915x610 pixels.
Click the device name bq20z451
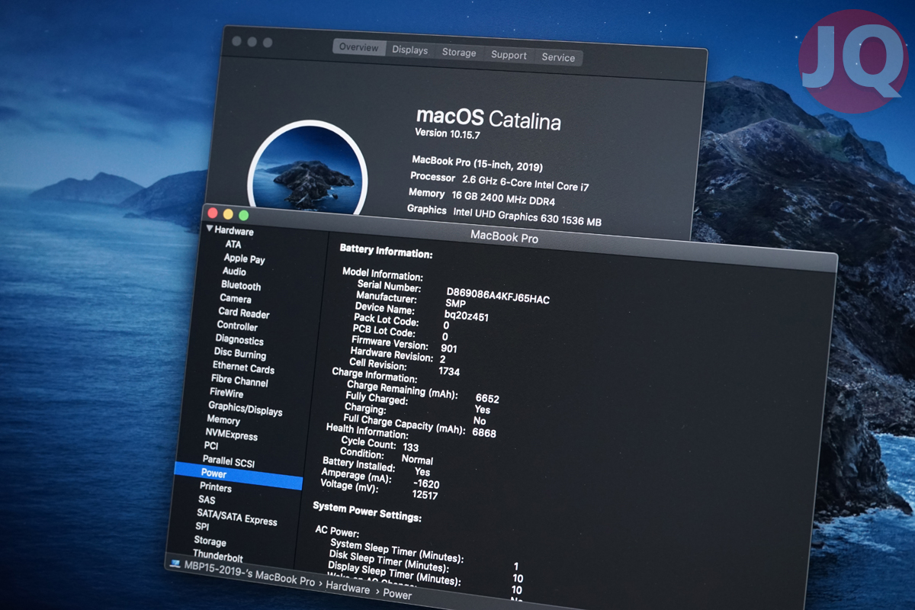point(467,314)
